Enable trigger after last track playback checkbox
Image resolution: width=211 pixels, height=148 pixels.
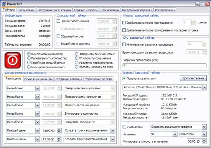pos(124,30)
